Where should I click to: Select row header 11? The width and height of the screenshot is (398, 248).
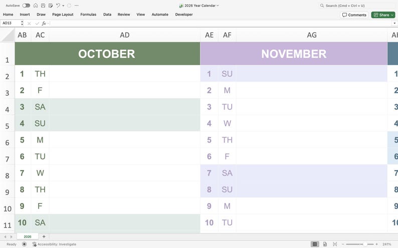click(x=8, y=222)
